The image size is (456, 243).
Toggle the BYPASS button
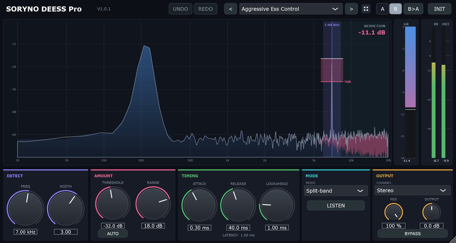coord(413,234)
